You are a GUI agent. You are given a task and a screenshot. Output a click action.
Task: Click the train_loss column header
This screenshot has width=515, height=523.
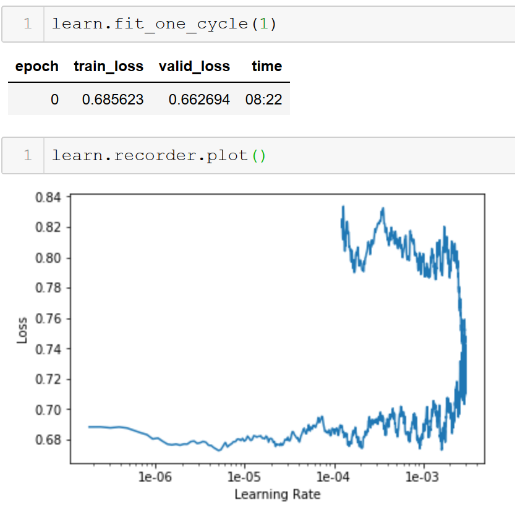coord(109,66)
